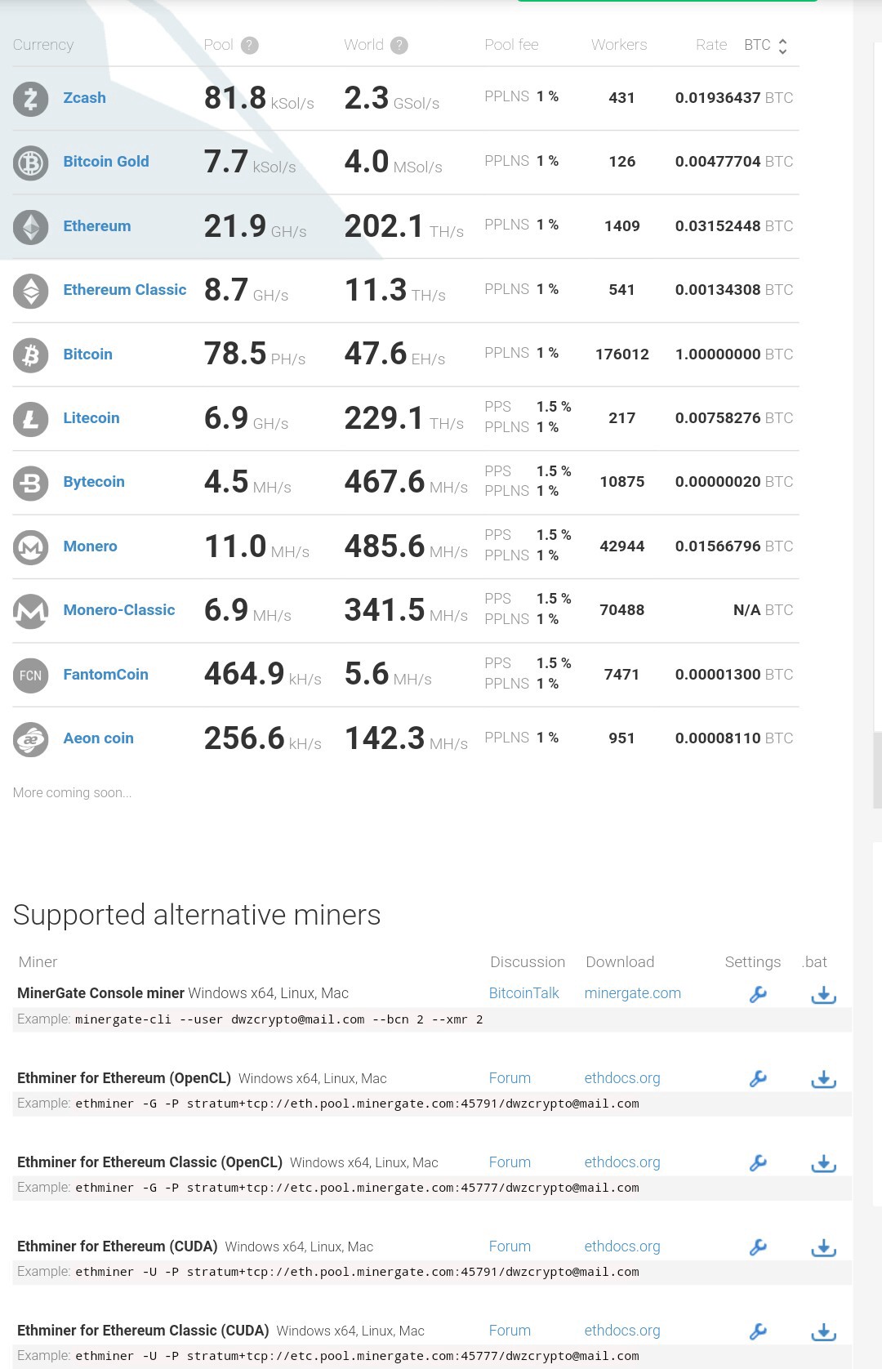
Task: Download .bat for Ethminer Ethereum Classic (CUDA)
Action: [x=823, y=1331]
